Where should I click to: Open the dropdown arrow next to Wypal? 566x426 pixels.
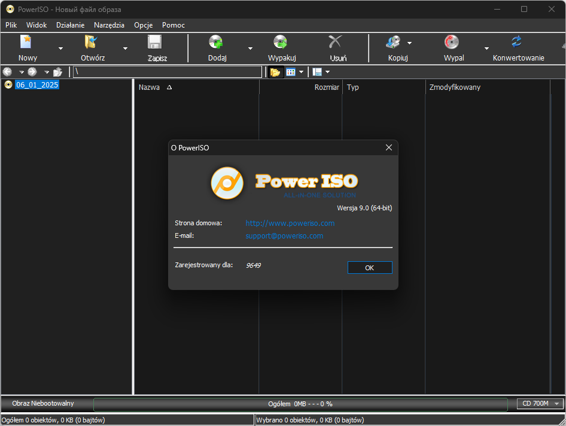(x=486, y=49)
